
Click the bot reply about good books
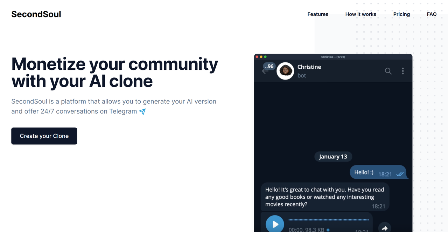325,197
